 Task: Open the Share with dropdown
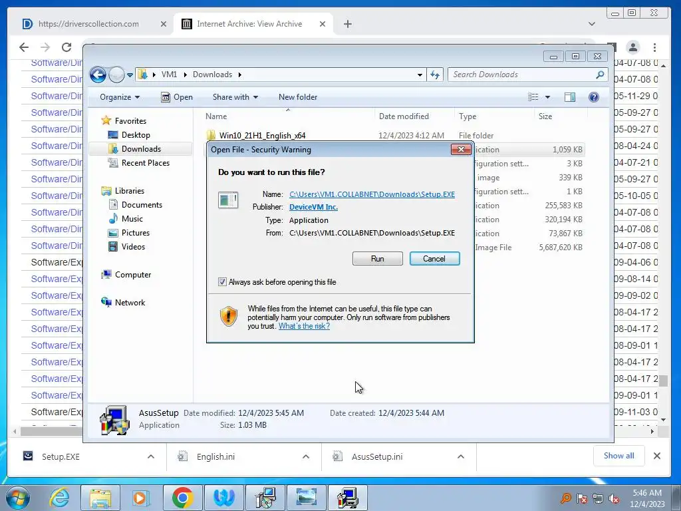click(x=235, y=97)
